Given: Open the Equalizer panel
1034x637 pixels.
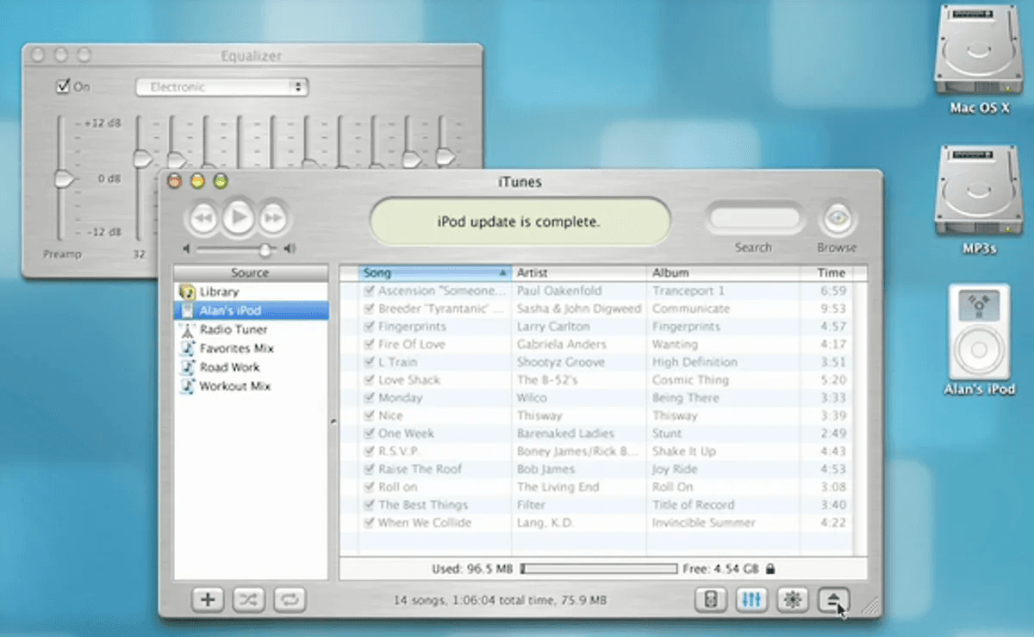Looking at the screenshot, I should (x=751, y=599).
